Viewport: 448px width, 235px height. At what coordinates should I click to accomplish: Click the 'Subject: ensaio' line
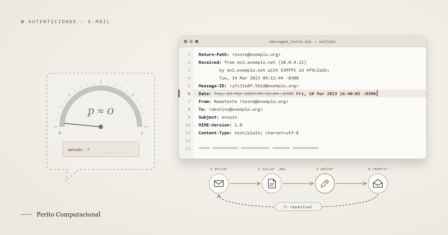[x=218, y=117]
